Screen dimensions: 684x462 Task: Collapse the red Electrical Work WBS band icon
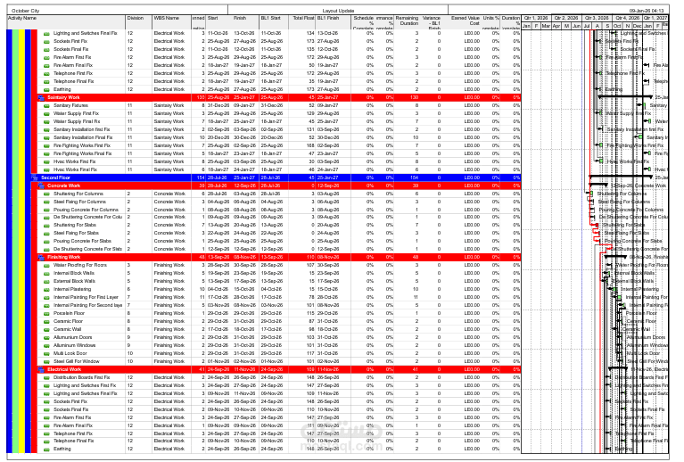pyautogui.click(x=41, y=369)
